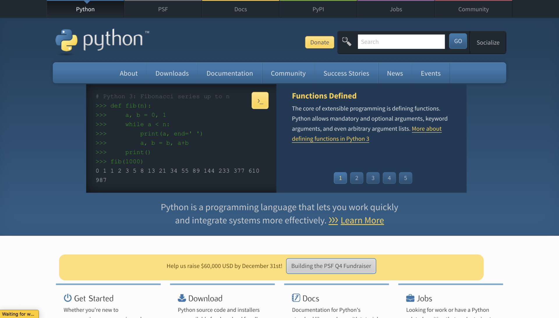
Task: Select the PSF tab
Action: pyautogui.click(x=163, y=9)
